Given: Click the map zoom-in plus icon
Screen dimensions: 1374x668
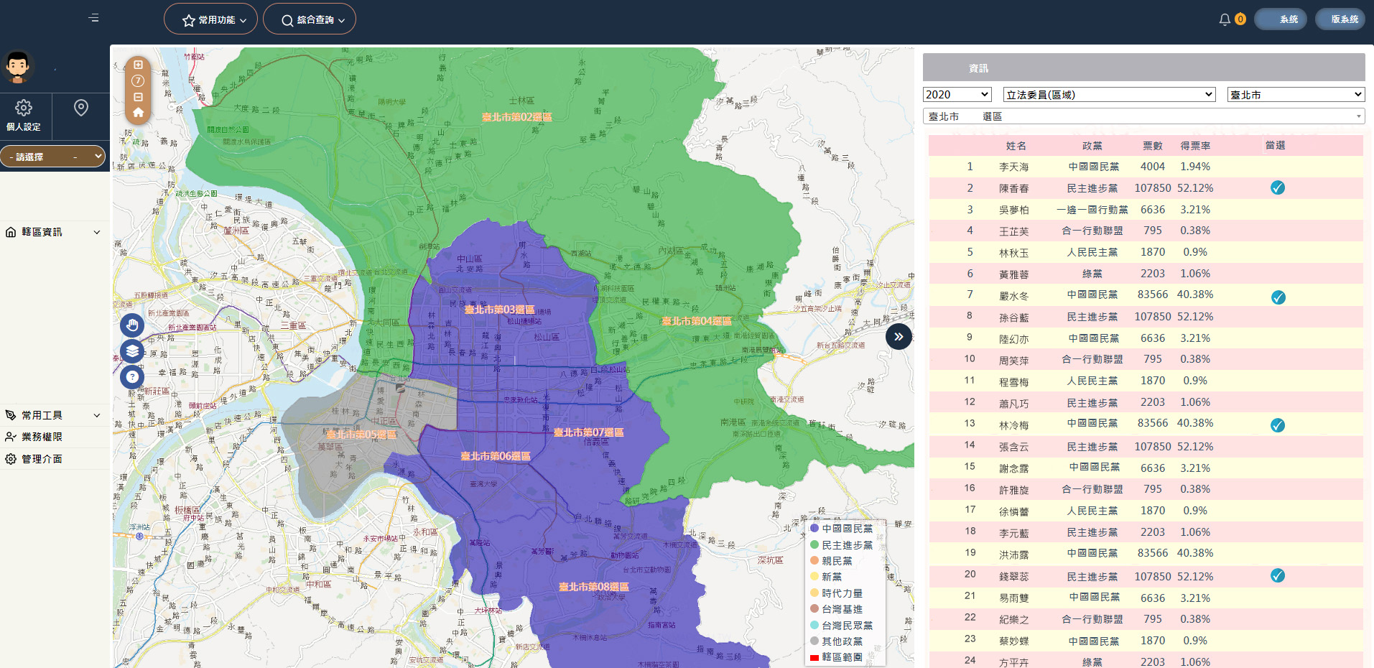Looking at the screenshot, I should pos(138,65).
